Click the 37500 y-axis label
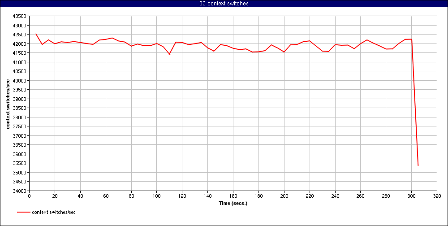The height and width of the screenshot is (226, 448). pyautogui.click(x=20, y=126)
